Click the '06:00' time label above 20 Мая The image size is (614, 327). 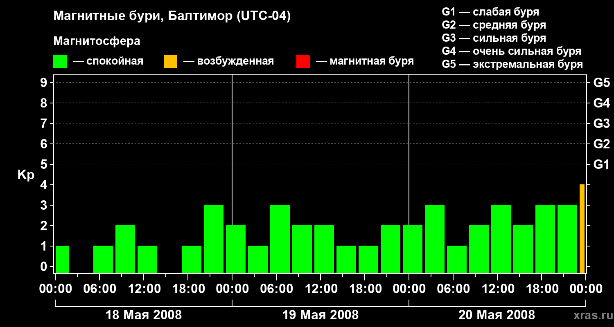(x=453, y=289)
